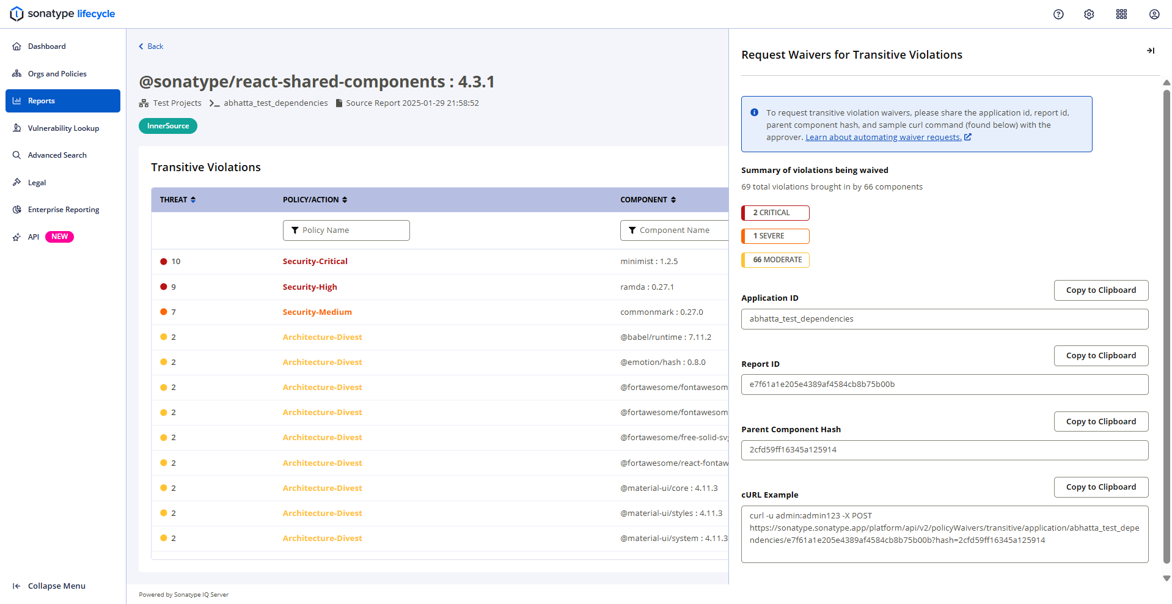Click the Report ID text field
The width and height of the screenshot is (1172, 604).
[x=945, y=385]
